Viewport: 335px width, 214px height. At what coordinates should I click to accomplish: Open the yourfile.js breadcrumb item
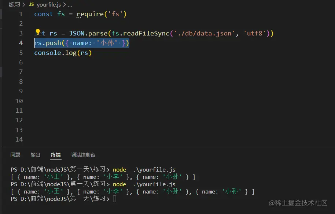pyautogui.click(x=49, y=4)
